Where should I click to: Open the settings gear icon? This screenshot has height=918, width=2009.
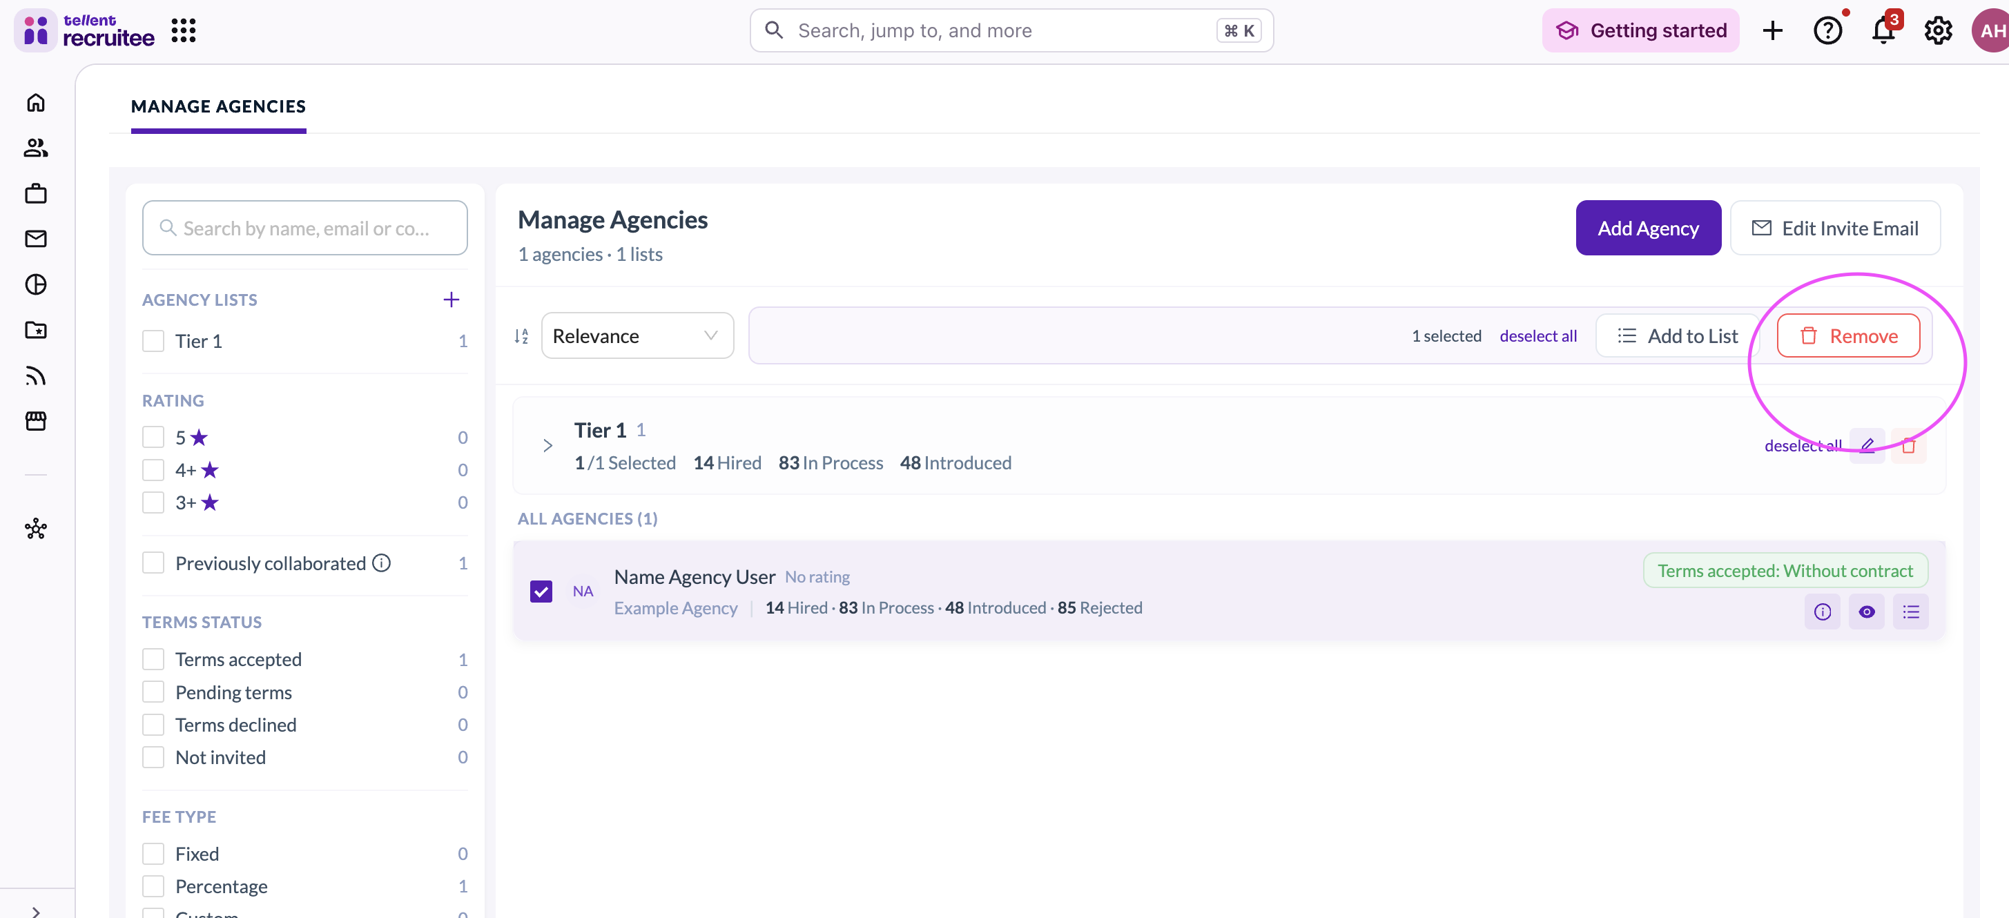(1938, 30)
